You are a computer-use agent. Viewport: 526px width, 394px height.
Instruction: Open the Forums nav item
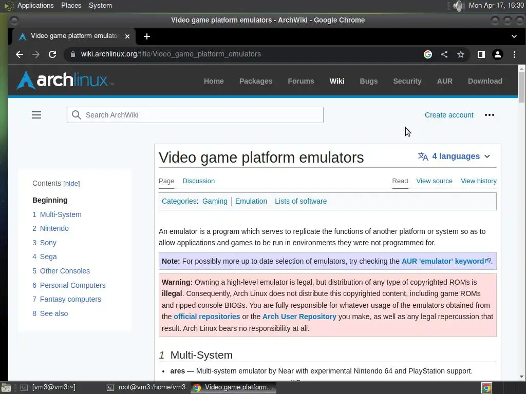(x=301, y=81)
